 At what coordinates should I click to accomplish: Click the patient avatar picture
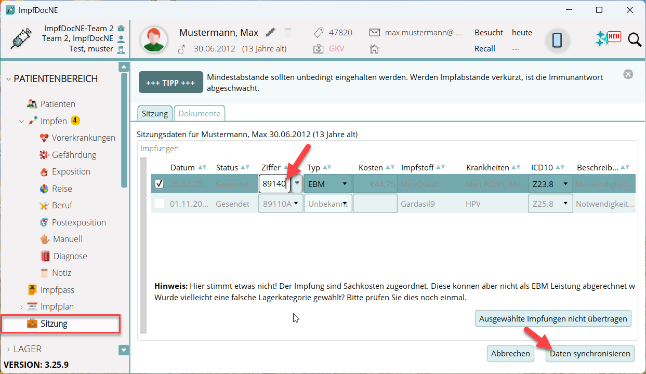[x=154, y=40]
